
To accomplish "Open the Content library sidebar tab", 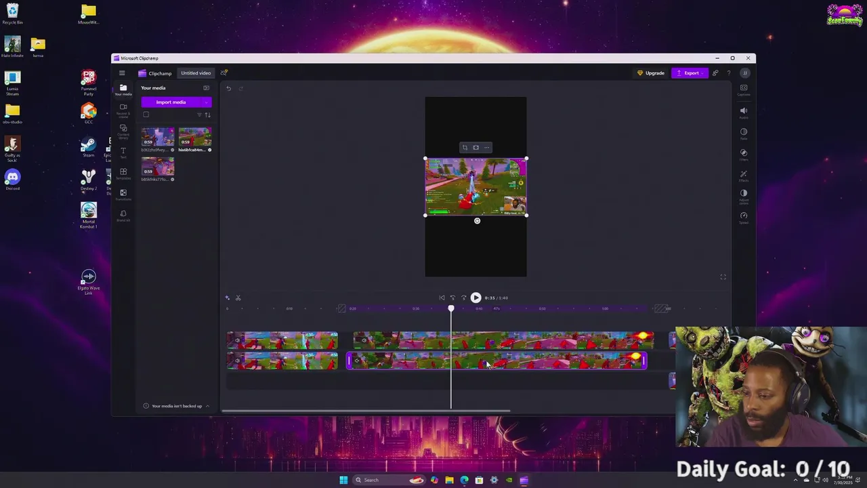I will [x=123, y=131].
